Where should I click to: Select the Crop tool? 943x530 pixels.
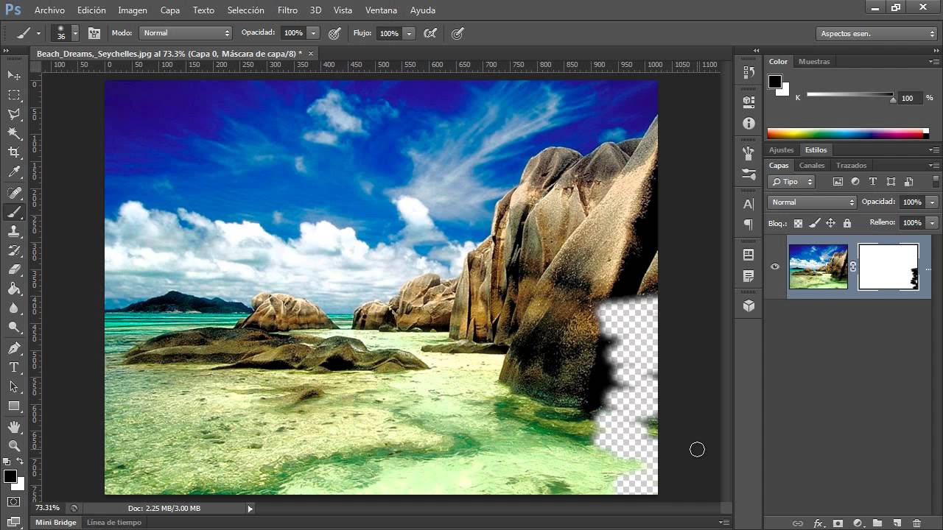click(14, 152)
